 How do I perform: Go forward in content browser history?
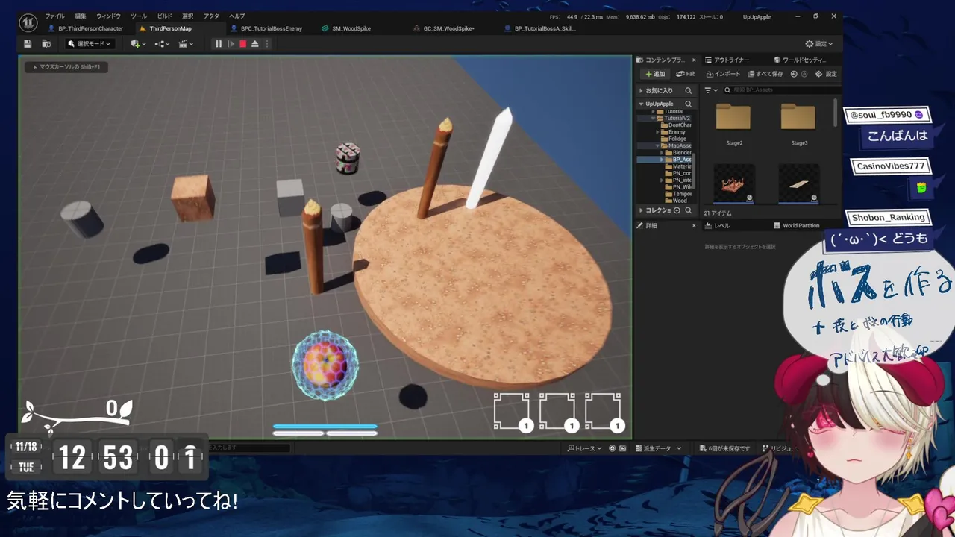pos(804,74)
